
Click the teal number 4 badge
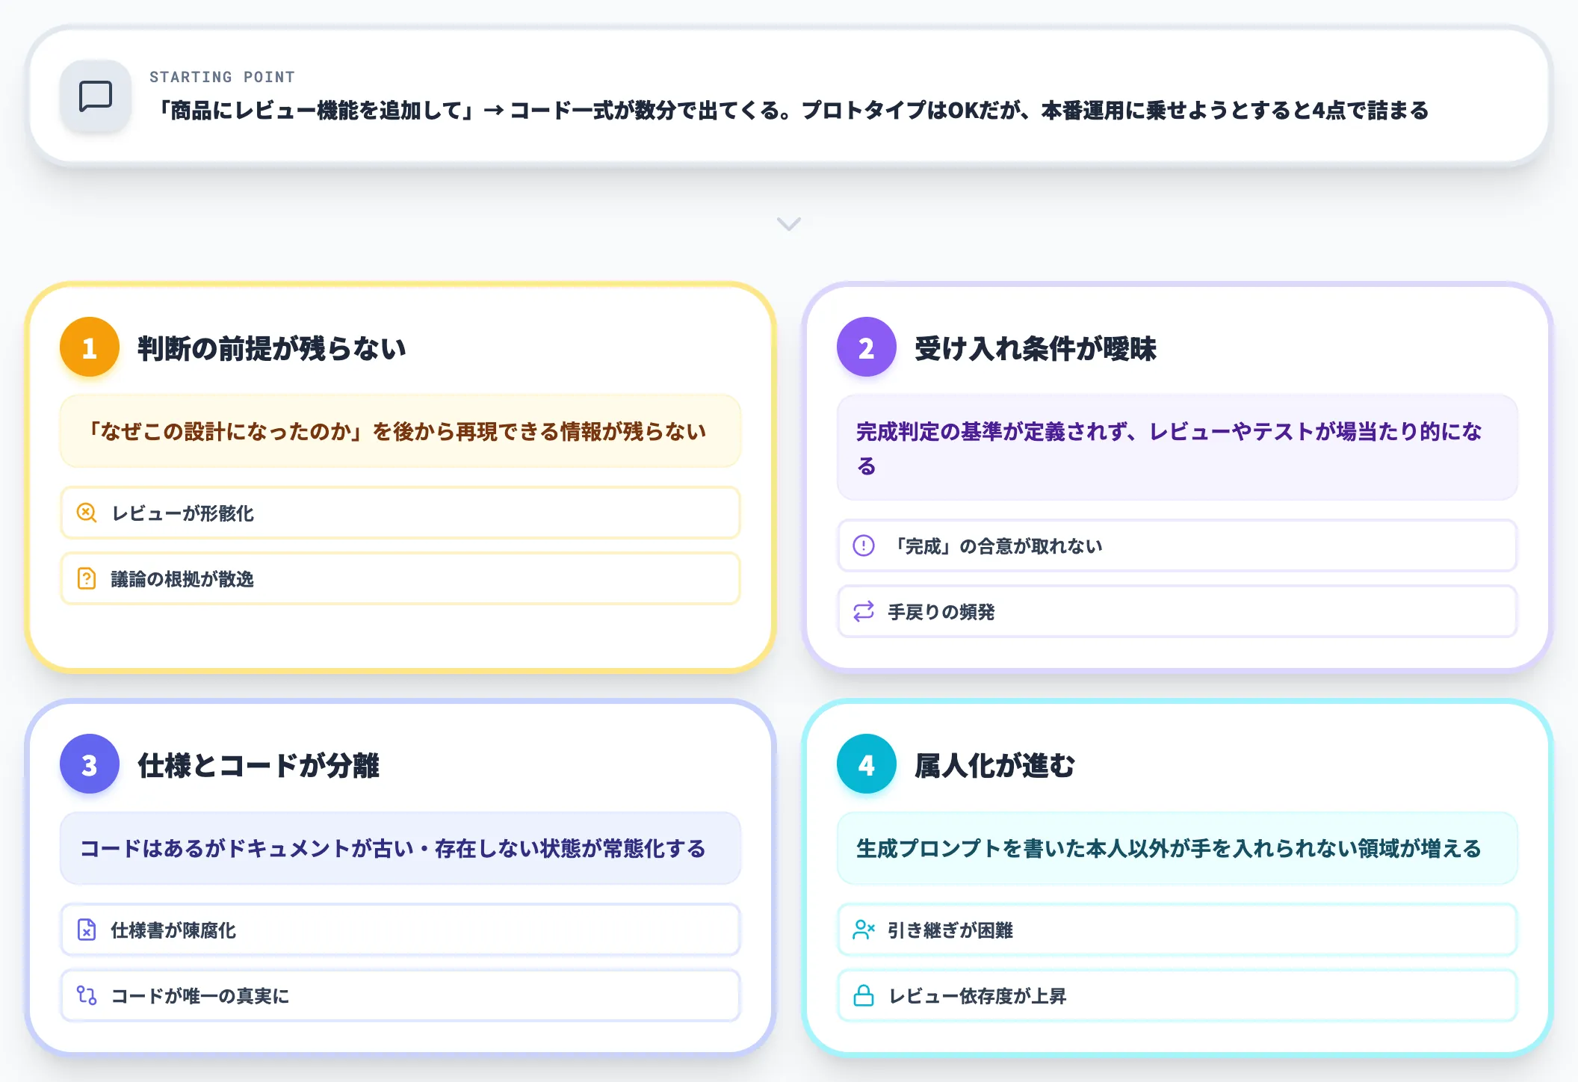click(x=867, y=764)
